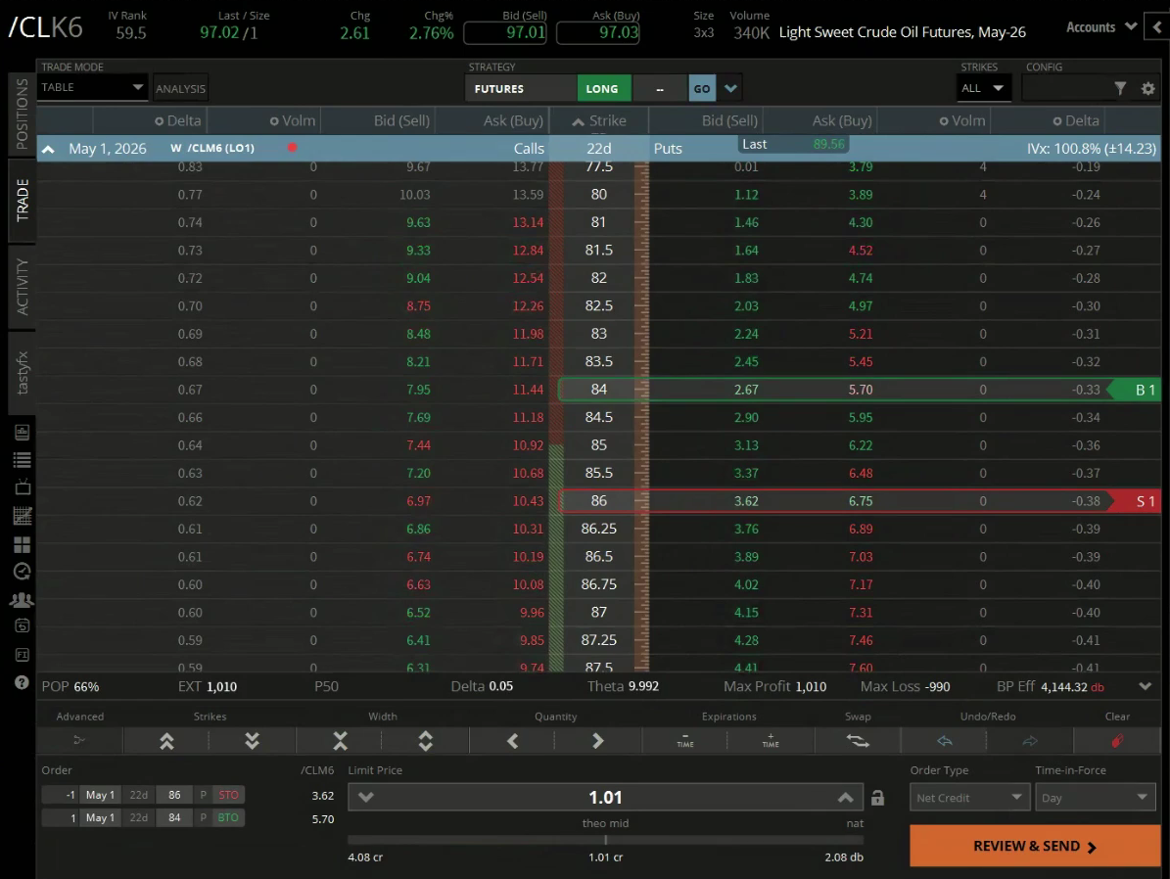Clear the order with red eraser icon
Image resolution: width=1170 pixels, height=879 pixels.
click(x=1117, y=741)
